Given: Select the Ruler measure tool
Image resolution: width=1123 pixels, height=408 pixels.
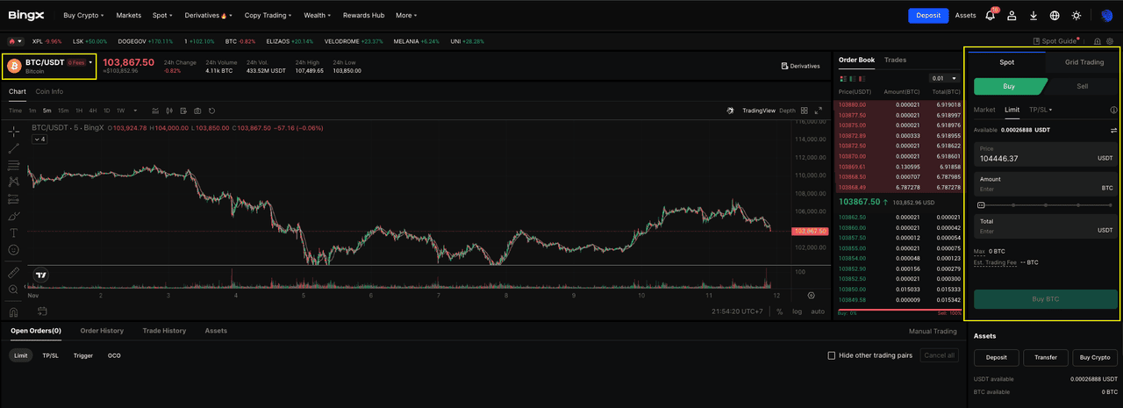Looking at the screenshot, I should 14,272.
